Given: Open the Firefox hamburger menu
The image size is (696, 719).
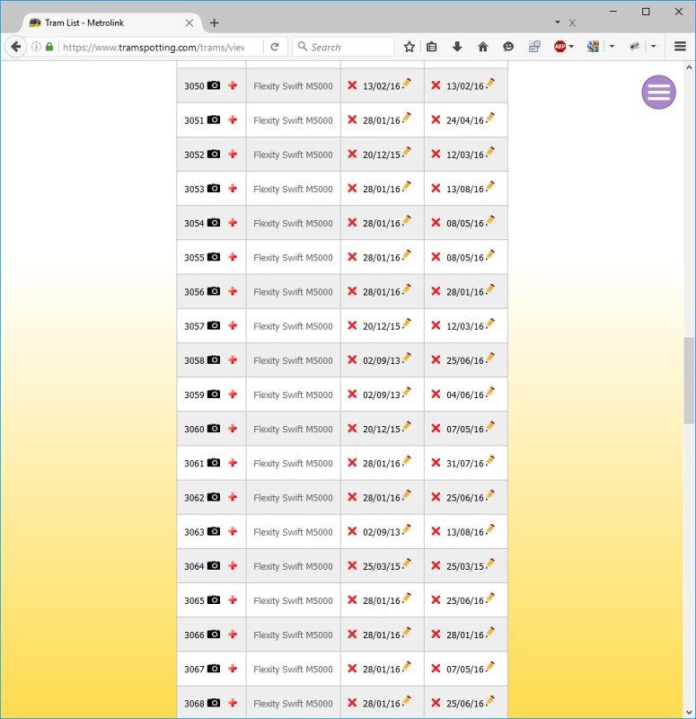Looking at the screenshot, I should 680,47.
